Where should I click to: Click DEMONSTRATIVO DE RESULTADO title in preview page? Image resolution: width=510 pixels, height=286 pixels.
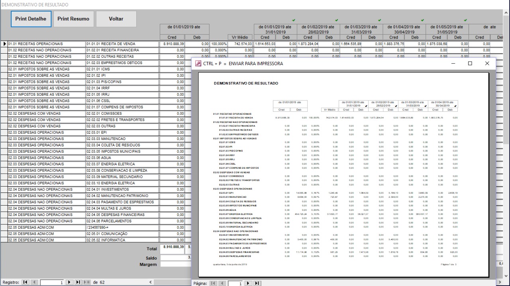pos(246,84)
